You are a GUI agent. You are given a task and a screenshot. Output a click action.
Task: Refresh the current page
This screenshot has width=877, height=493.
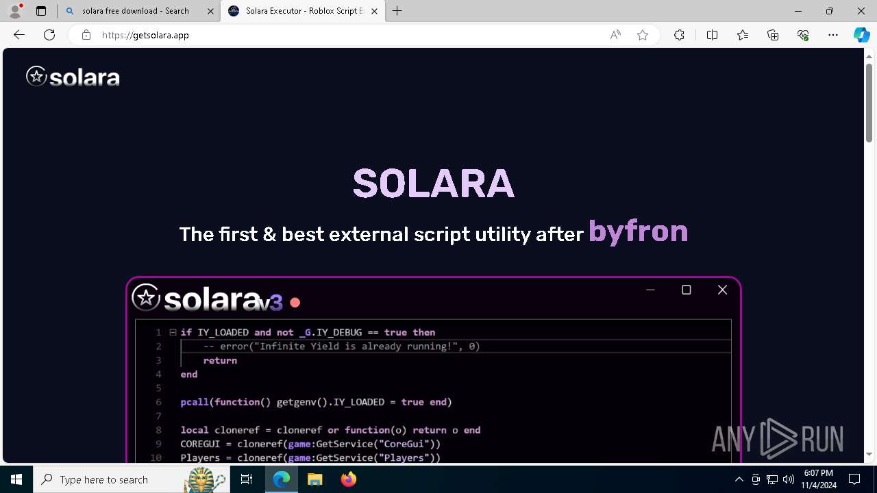click(x=49, y=35)
